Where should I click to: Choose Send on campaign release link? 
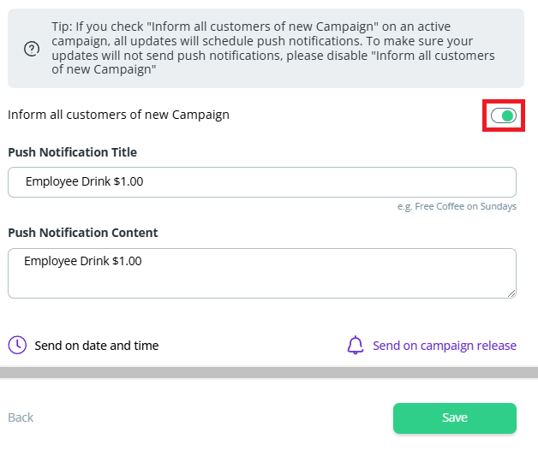tap(444, 346)
